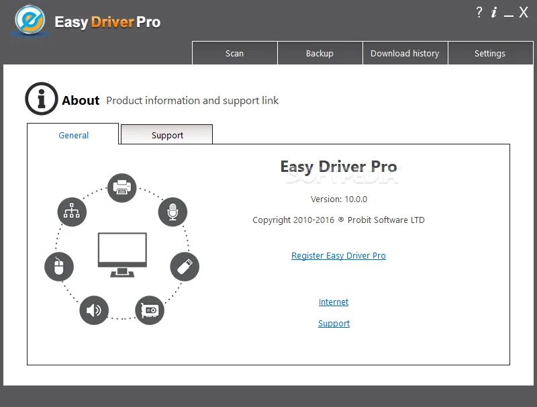Open the help question mark icon
The height and width of the screenshot is (407, 537).
point(479,12)
